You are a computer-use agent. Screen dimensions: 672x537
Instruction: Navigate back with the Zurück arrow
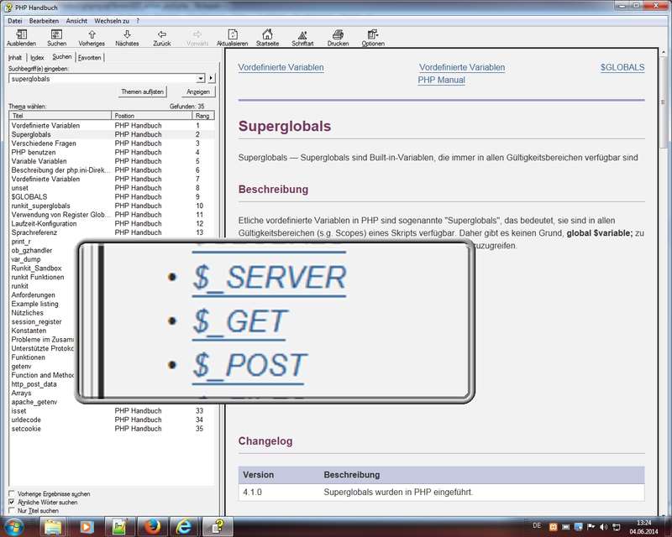161,35
